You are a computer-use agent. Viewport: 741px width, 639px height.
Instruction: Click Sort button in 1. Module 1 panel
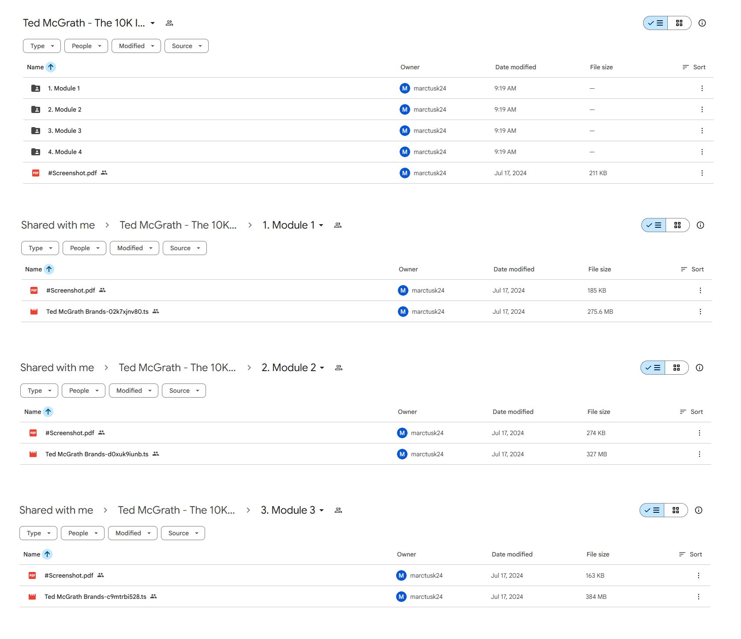point(692,269)
